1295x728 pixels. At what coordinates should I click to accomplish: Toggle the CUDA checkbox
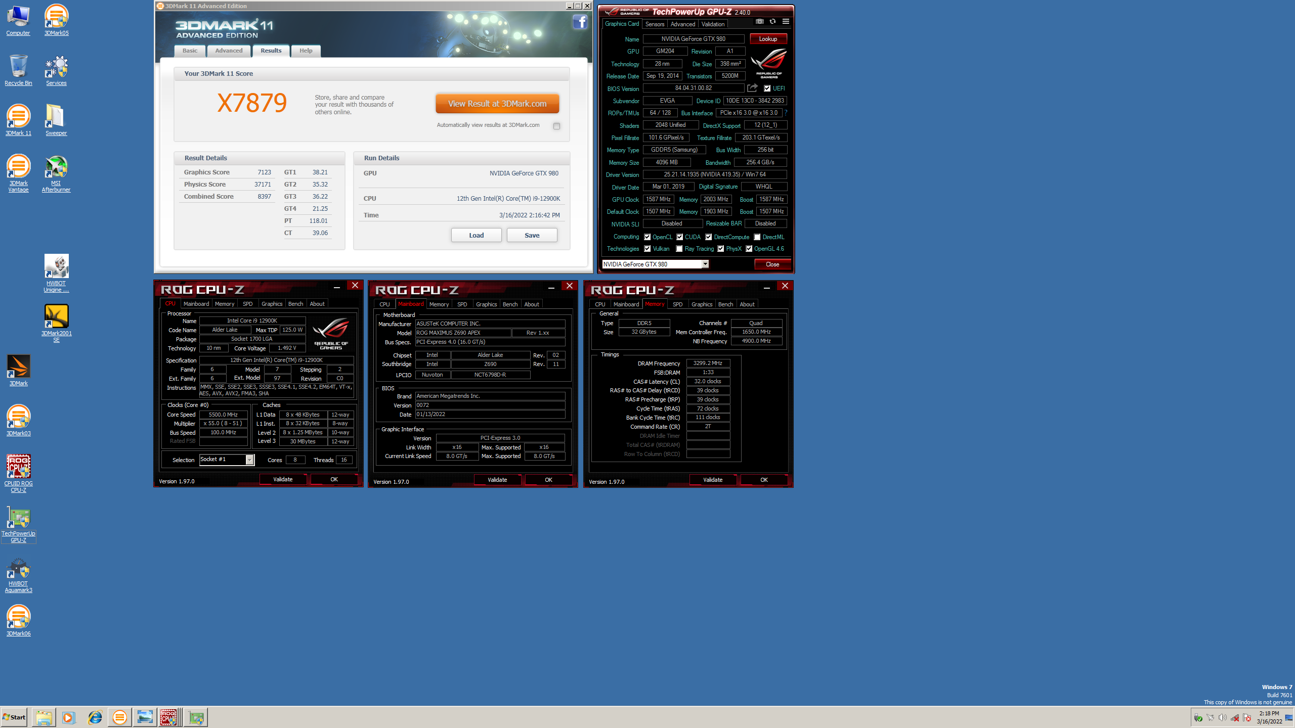[679, 237]
